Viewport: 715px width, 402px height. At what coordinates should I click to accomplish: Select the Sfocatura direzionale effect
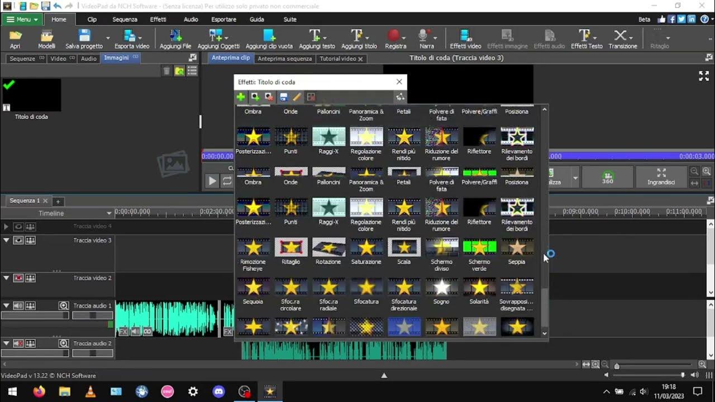(x=404, y=295)
